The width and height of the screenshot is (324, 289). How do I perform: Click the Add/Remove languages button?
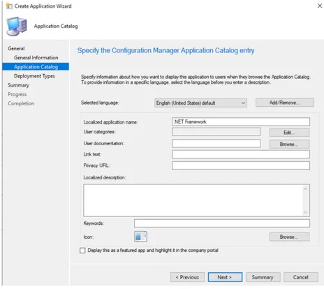point(285,103)
